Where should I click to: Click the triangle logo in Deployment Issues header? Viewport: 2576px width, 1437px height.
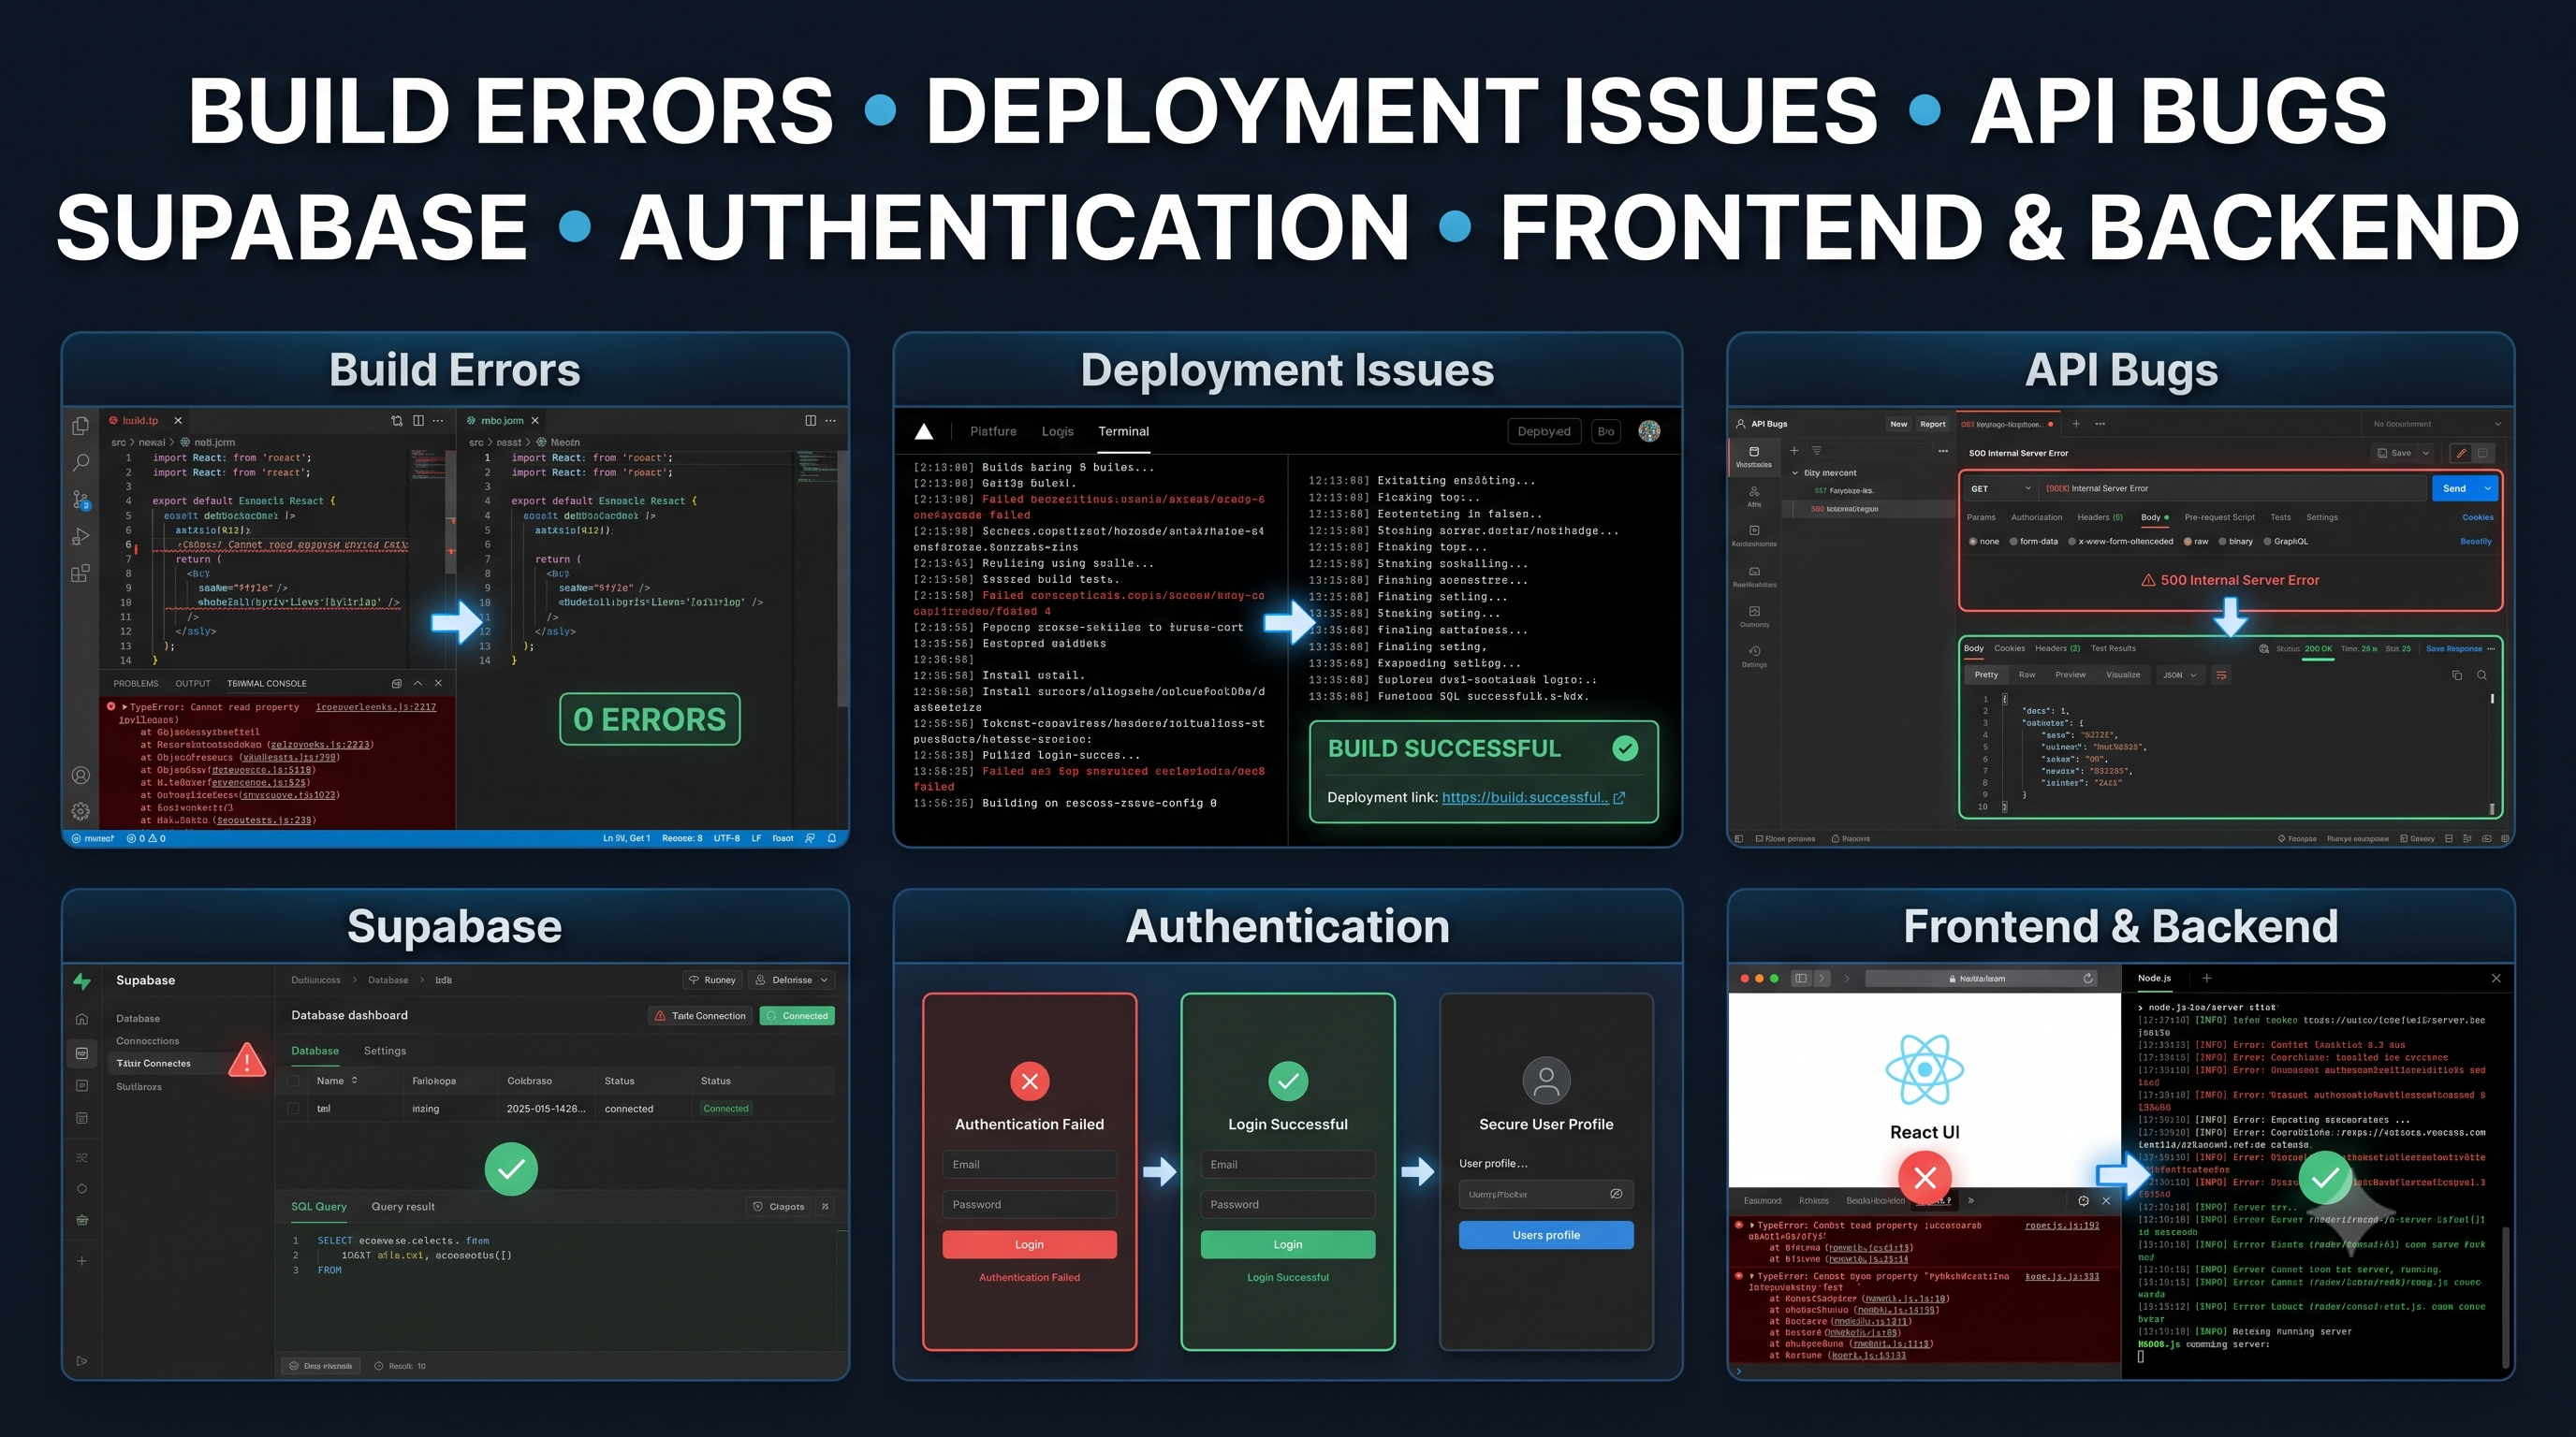pos(924,431)
